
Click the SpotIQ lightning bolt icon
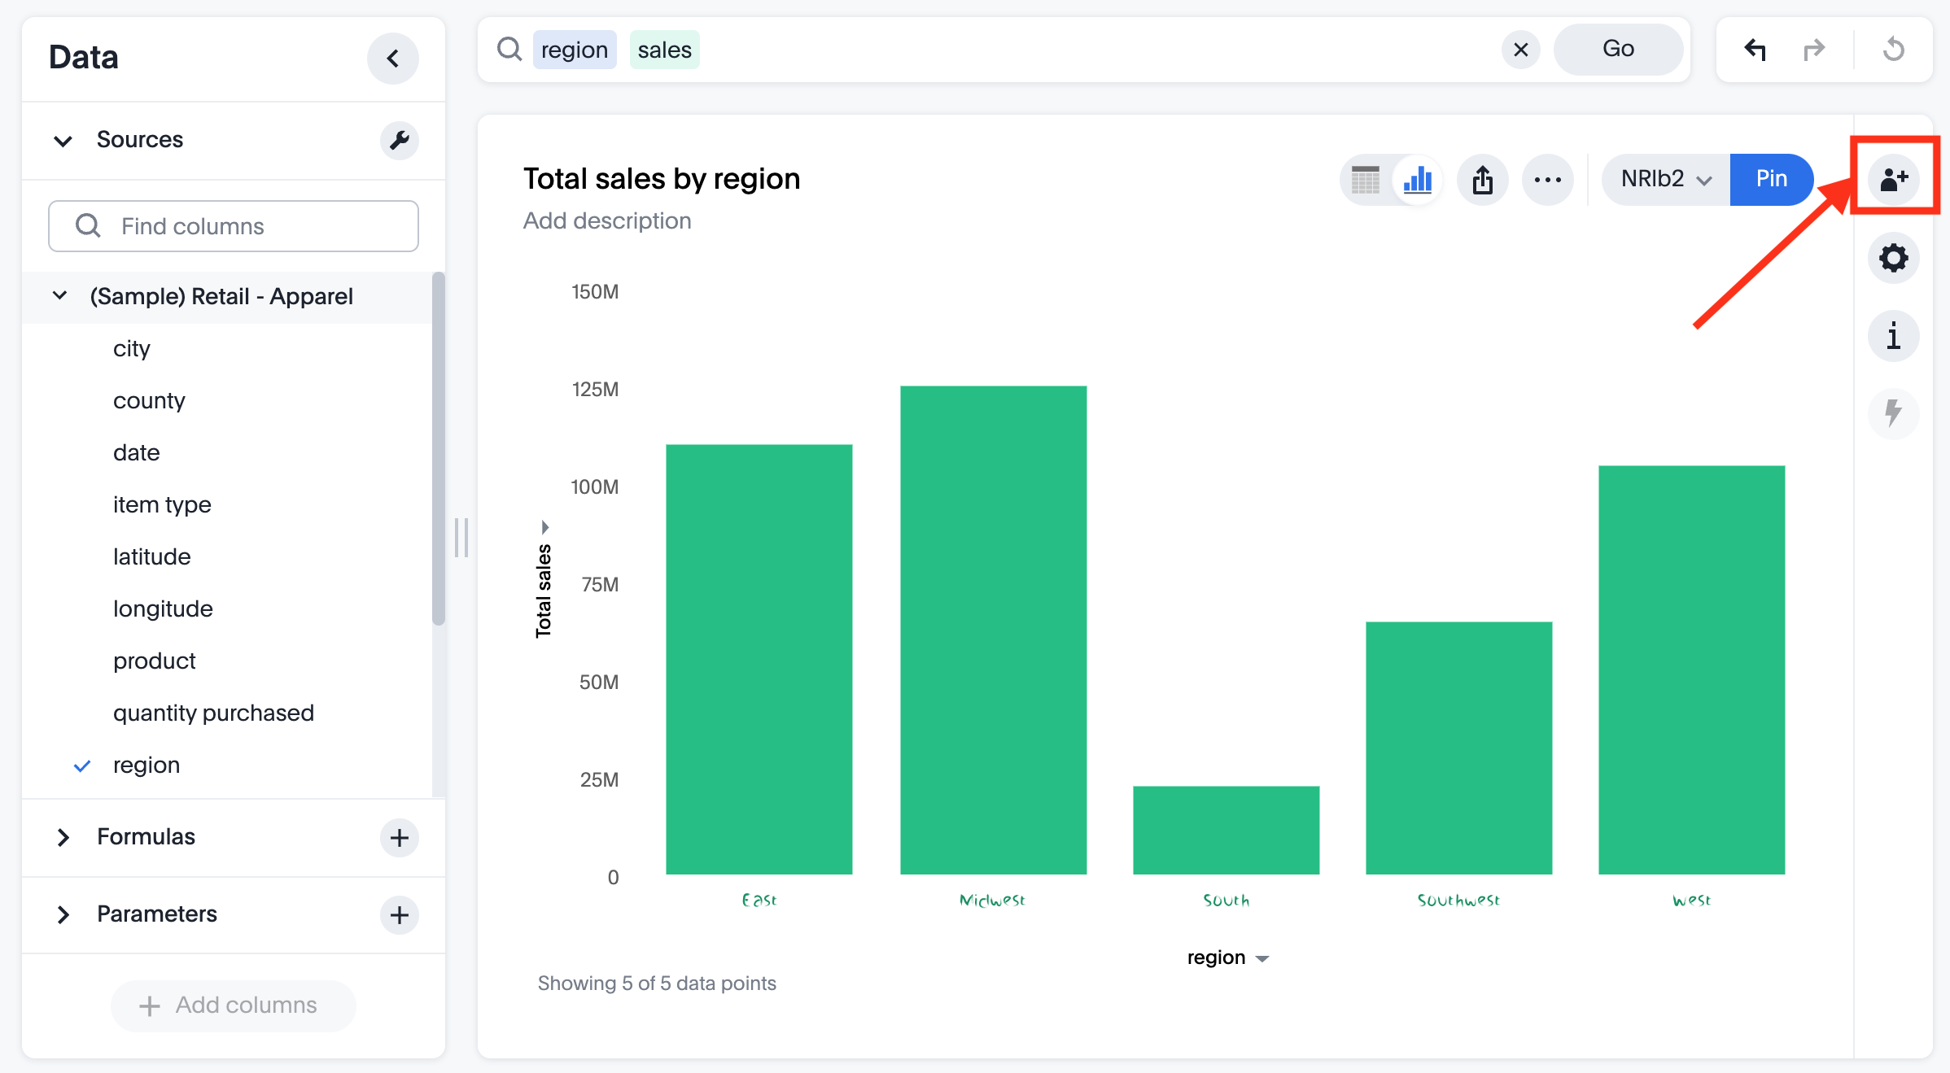pyautogui.click(x=1893, y=413)
